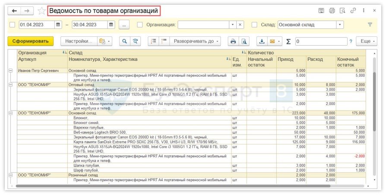Open the Склад dropdown arrow
Viewport: 386px width, 195px height.
[x=340, y=25]
